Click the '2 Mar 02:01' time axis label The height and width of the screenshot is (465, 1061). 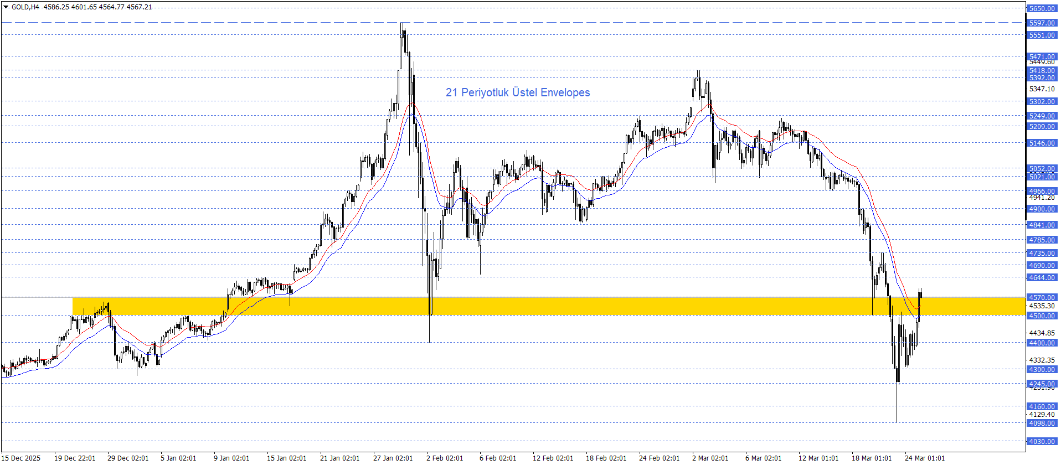pos(710,458)
